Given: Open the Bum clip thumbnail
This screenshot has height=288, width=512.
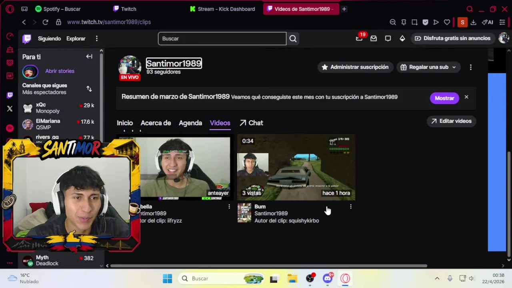Looking at the screenshot, I should click(296, 167).
